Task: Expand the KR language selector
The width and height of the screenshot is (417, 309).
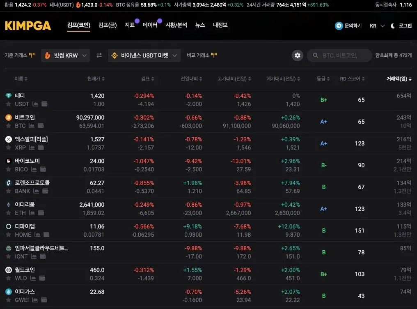Action: point(377,26)
